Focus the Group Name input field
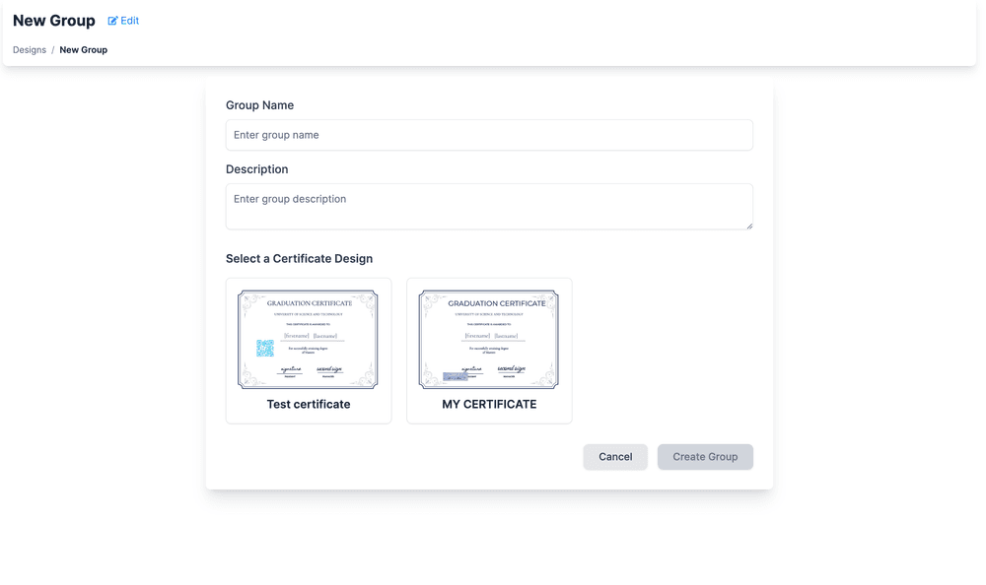 tap(489, 135)
